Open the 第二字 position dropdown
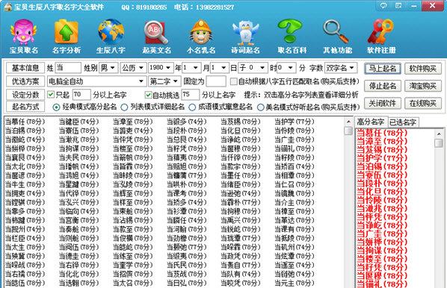 [x=164, y=81]
